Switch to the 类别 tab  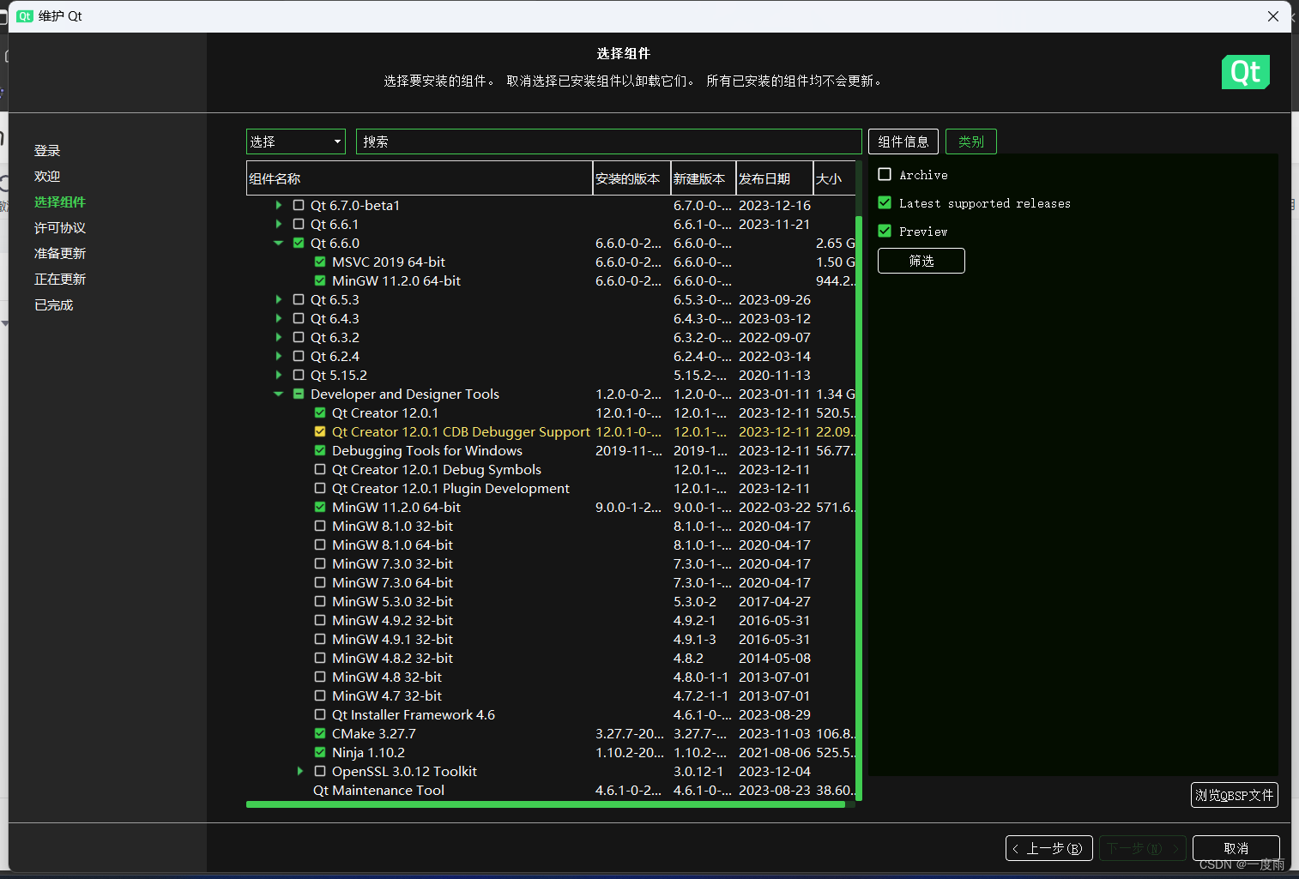[x=971, y=141]
